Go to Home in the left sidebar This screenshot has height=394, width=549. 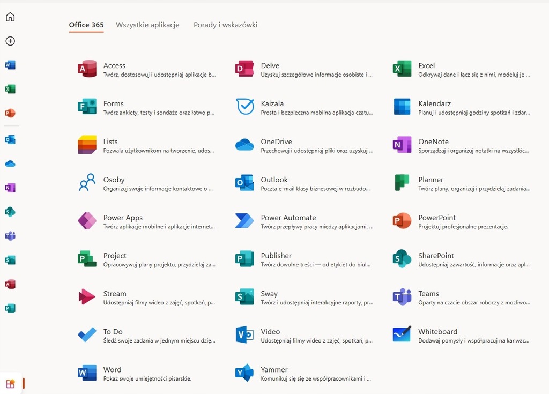10,17
